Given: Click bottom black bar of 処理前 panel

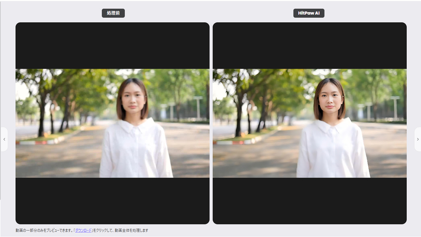Looking at the screenshot, I should [112, 200].
